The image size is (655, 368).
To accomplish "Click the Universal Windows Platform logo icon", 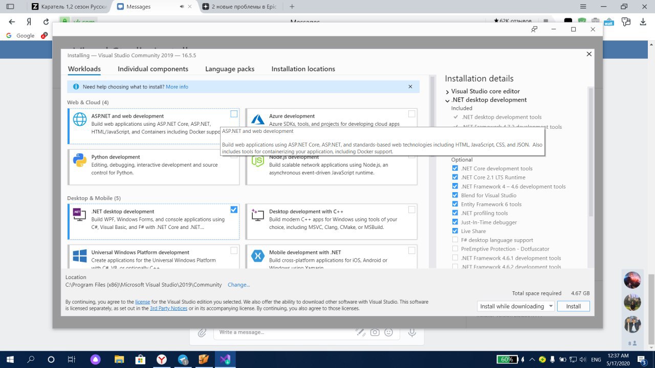I will point(80,256).
